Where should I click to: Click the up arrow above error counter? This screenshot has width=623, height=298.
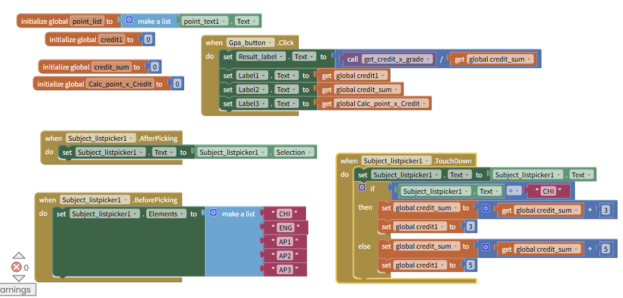coord(19,257)
